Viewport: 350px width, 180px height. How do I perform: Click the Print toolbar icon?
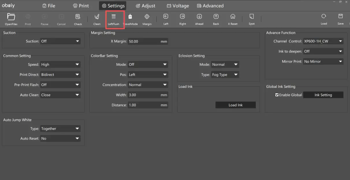coord(28,16)
